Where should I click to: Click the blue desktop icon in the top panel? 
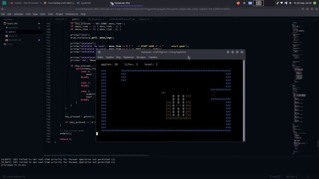click(x=250, y=3)
